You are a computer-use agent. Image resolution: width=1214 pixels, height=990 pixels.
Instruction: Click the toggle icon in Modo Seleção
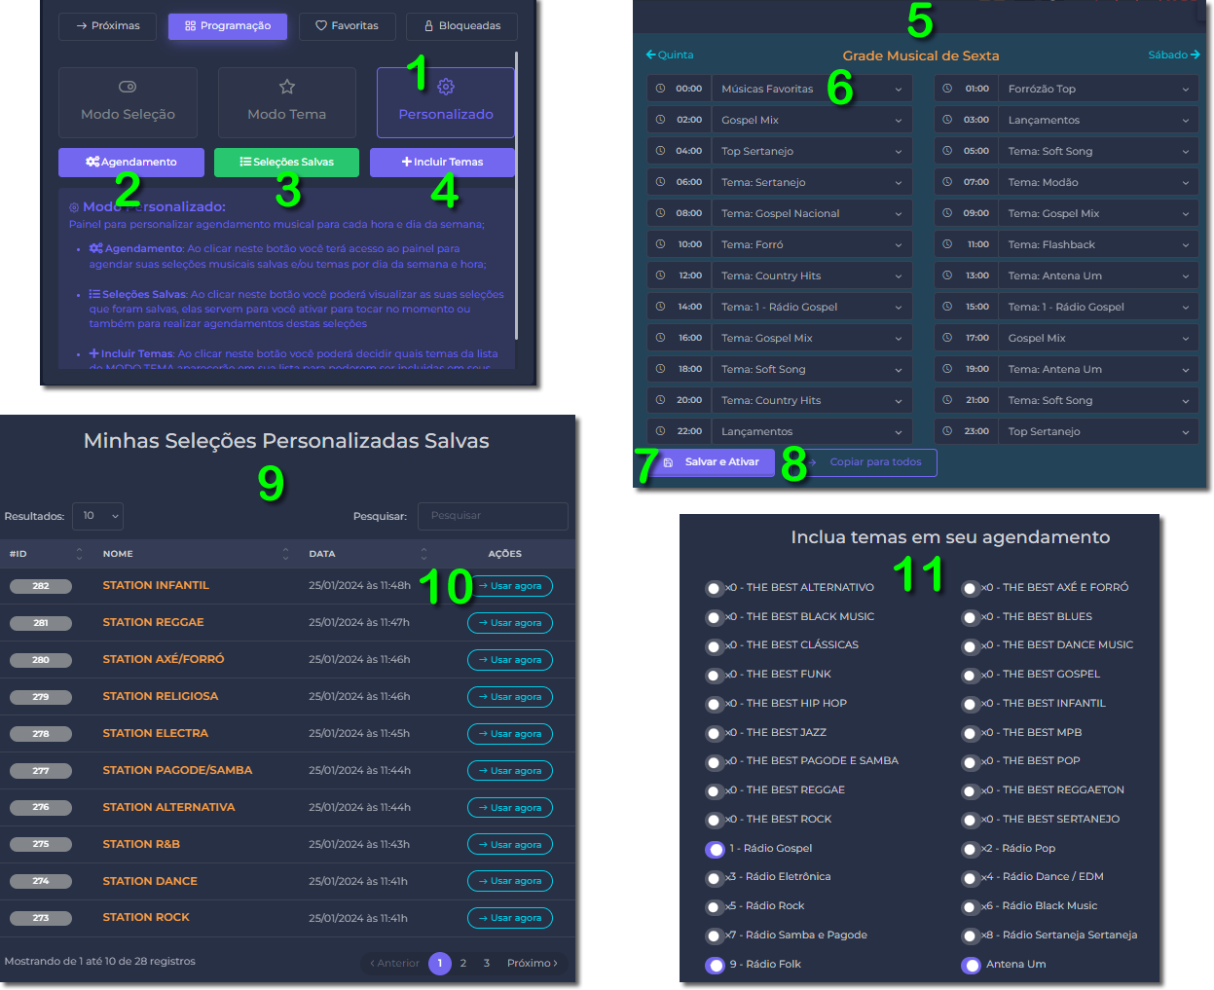click(x=128, y=87)
